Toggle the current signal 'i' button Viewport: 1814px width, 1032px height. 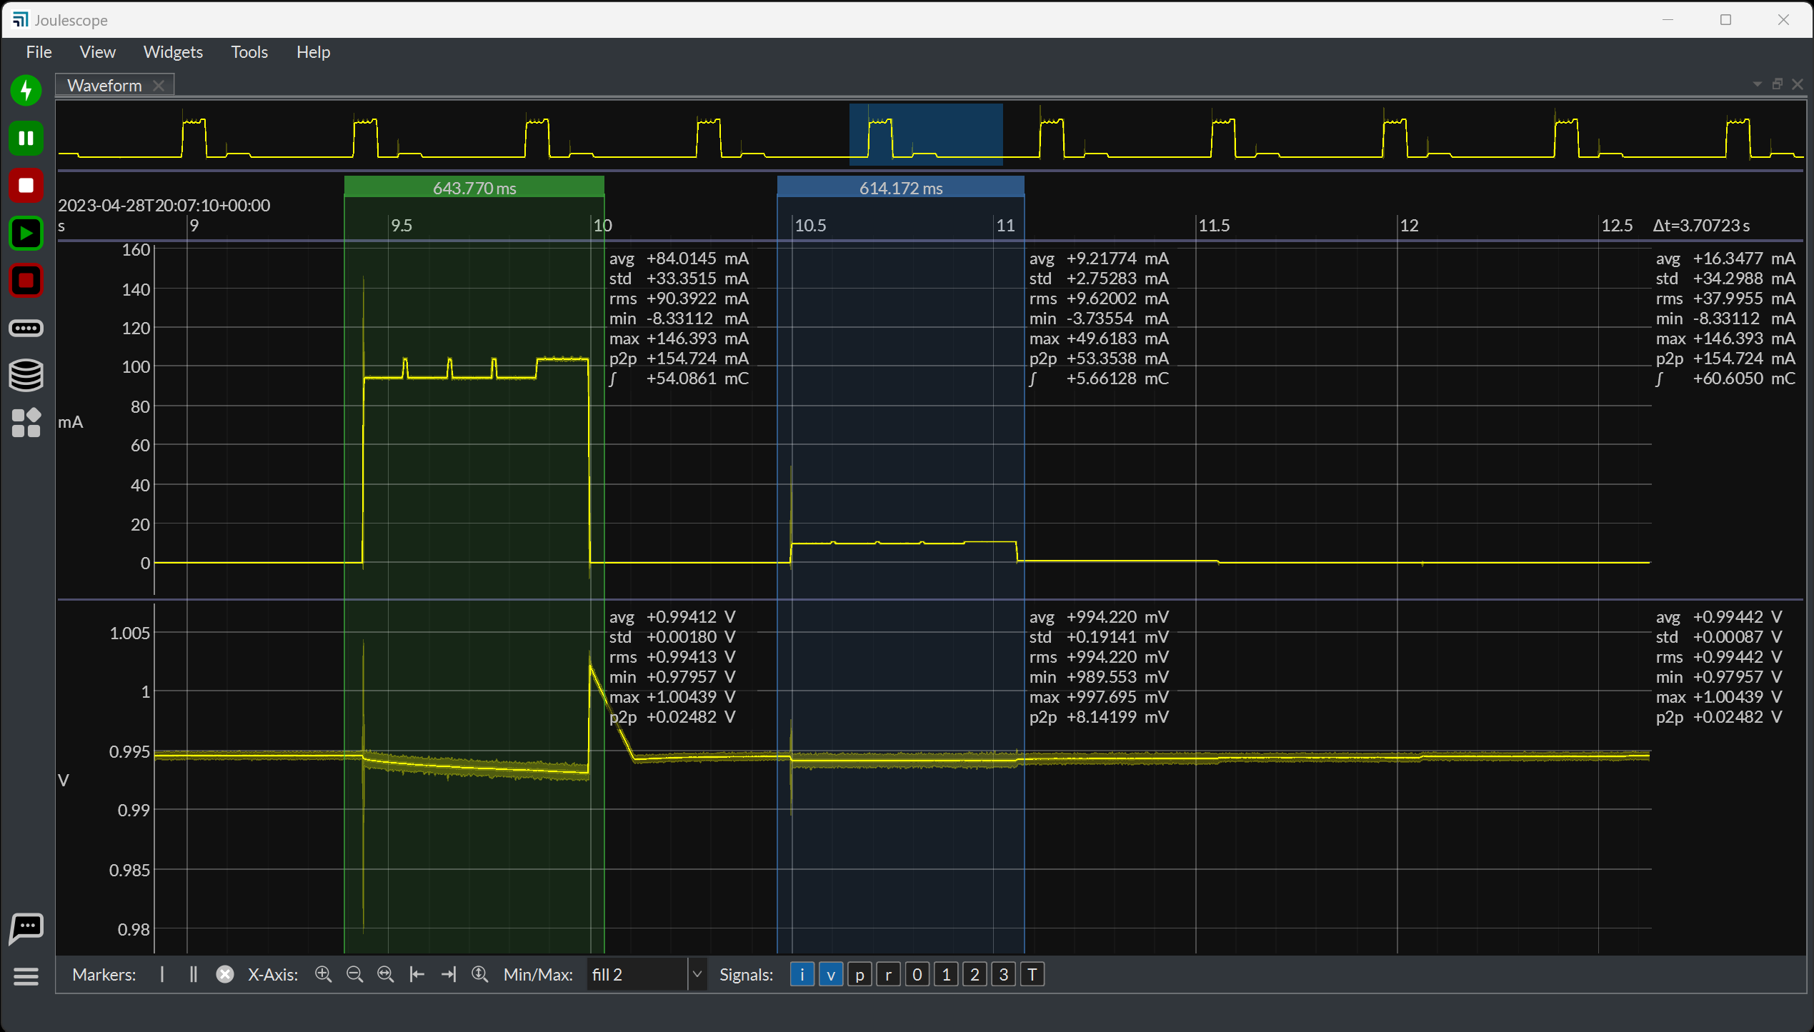pyautogui.click(x=802, y=974)
